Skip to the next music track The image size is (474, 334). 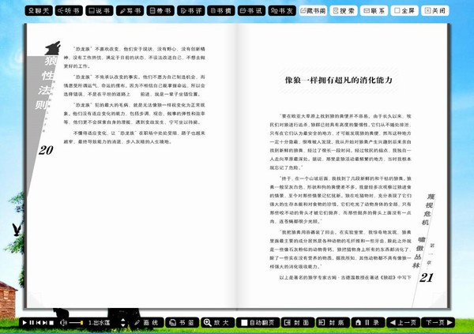[45, 323]
